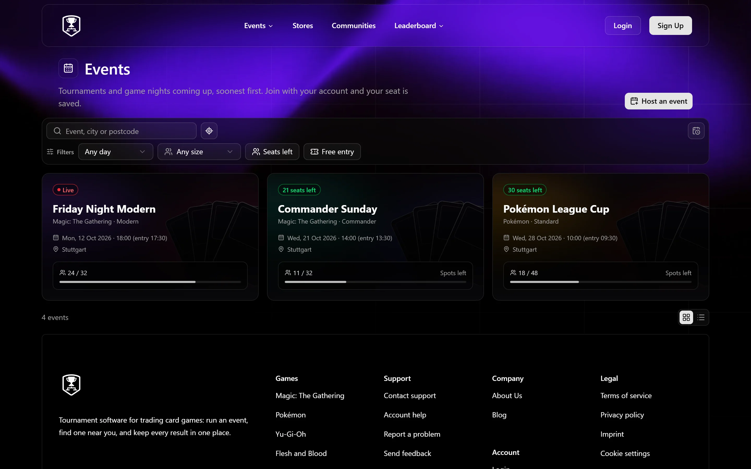Open Terms of service footer link
751x469 pixels.
(x=626, y=396)
